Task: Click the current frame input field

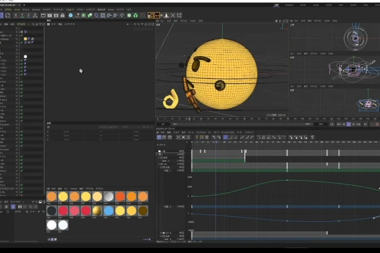Action: (163, 124)
